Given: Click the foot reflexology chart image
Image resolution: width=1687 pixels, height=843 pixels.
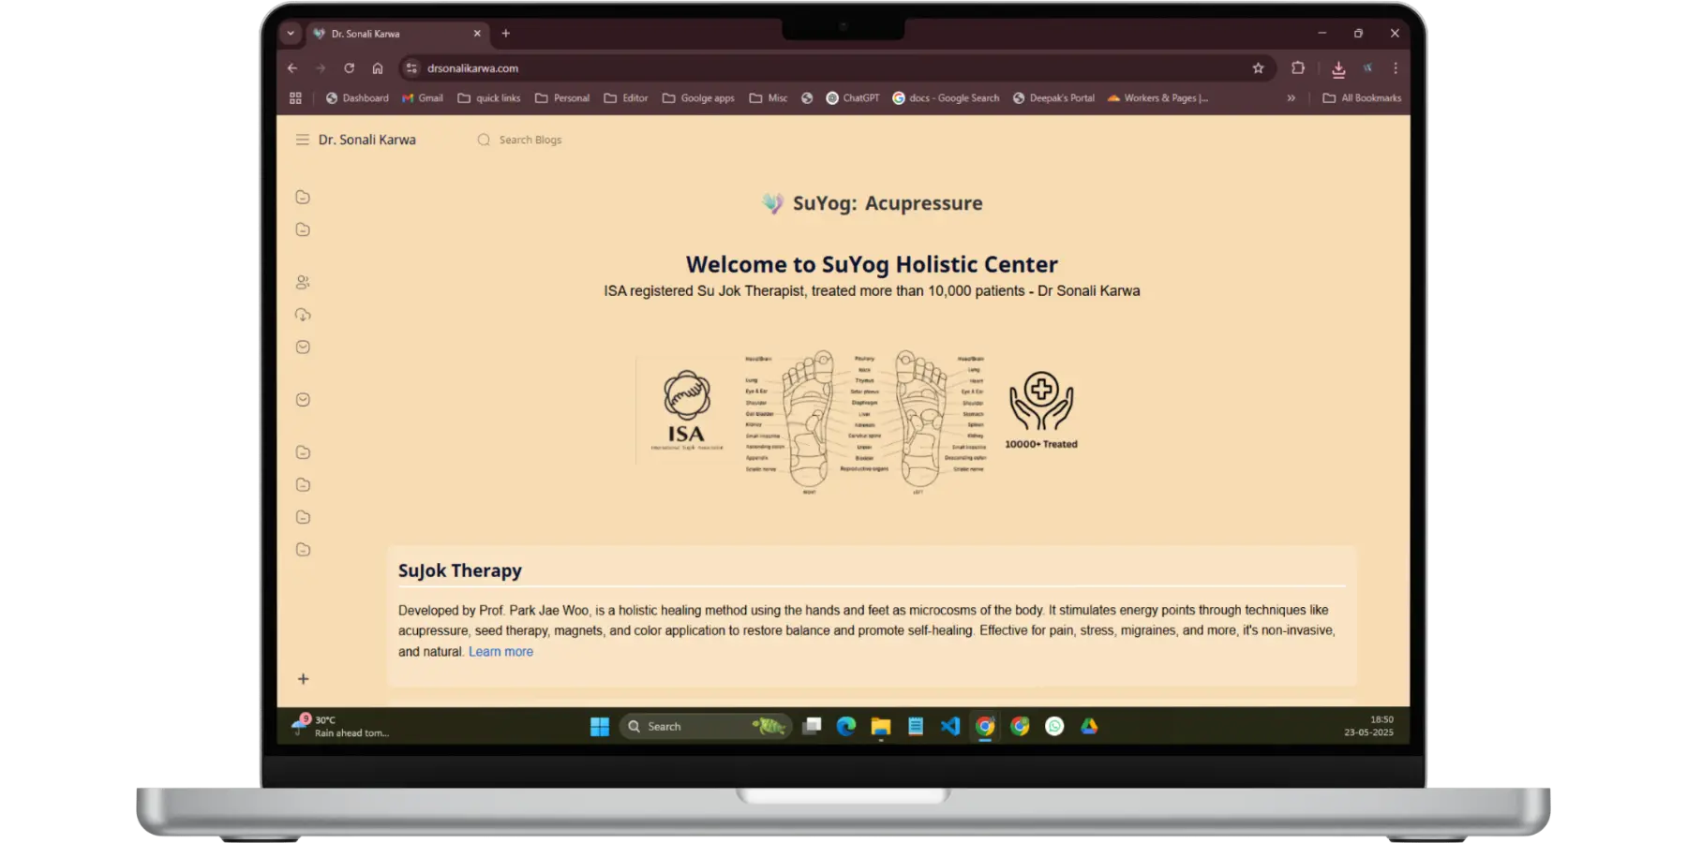Looking at the screenshot, I should (x=865, y=422).
